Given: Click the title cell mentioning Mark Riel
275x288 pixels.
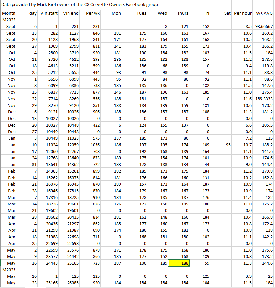Looking at the screenshot, I should pos(80,5).
